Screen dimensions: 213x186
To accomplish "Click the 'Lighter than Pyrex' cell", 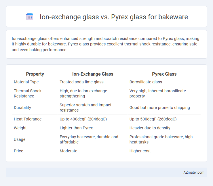I will tap(76, 128).
